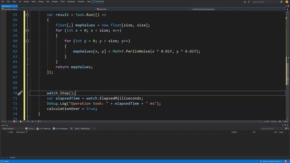Collapse the inner for loop at line 60

click(27, 41)
